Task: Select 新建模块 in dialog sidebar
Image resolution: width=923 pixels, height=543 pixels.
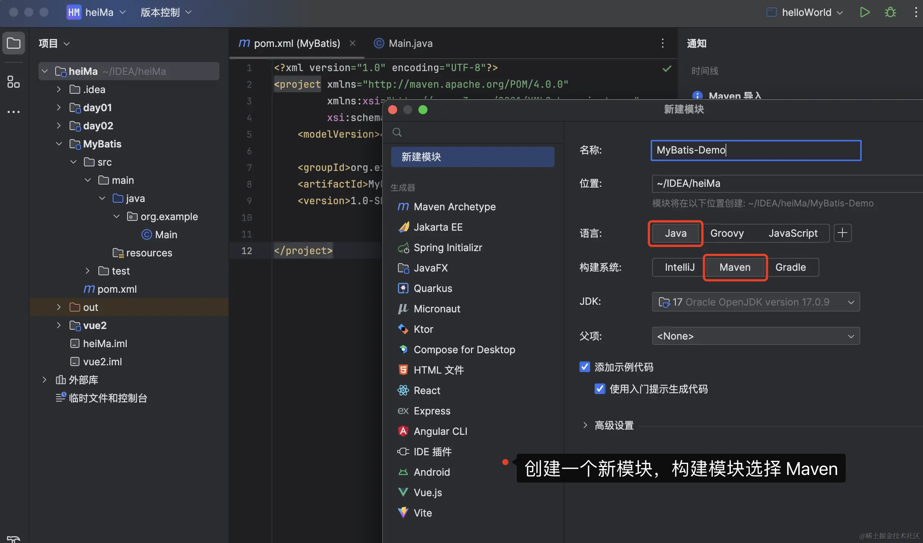Action: 472,157
